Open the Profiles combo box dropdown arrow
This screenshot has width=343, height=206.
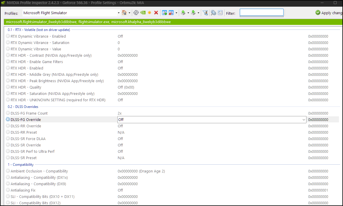119,13
